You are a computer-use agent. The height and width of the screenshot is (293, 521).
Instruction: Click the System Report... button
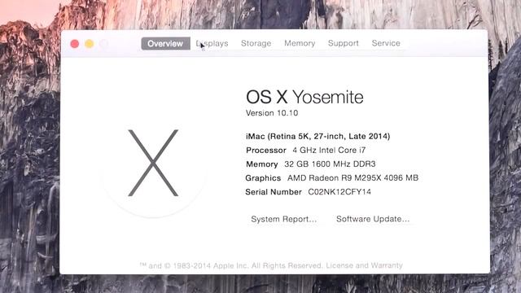(x=283, y=219)
